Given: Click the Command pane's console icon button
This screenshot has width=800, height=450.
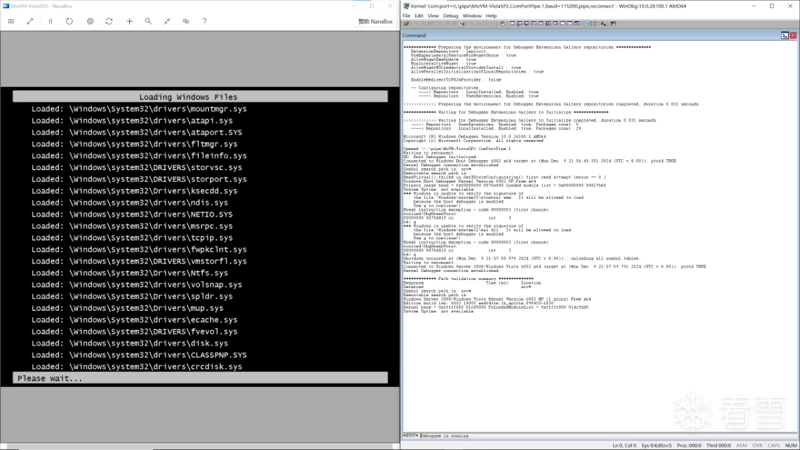Looking at the screenshot, I should click(x=785, y=35).
